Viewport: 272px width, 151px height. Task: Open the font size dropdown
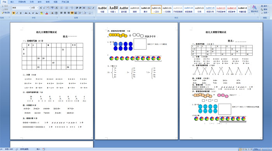[x=37, y=8]
